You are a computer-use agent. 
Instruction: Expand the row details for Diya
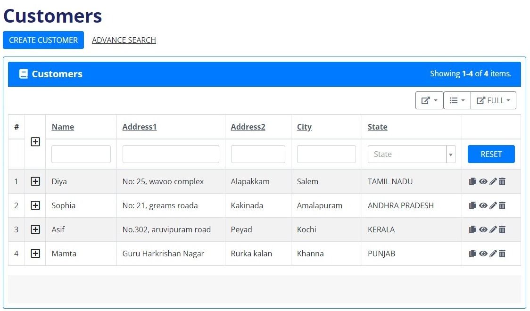click(35, 181)
